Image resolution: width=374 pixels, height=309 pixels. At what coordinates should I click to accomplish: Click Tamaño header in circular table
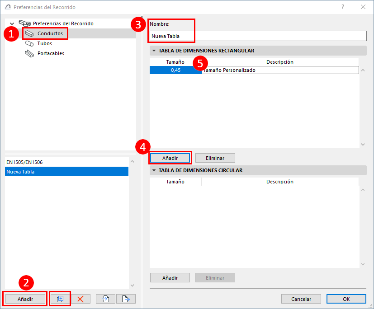tap(175, 182)
